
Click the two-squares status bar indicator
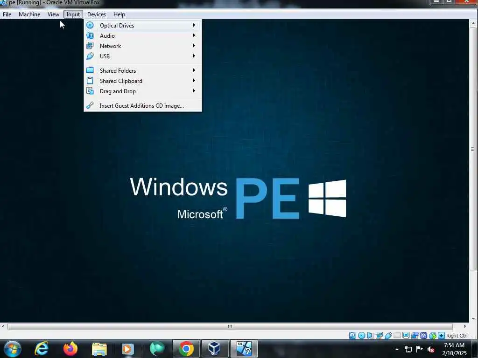click(415, 336)
